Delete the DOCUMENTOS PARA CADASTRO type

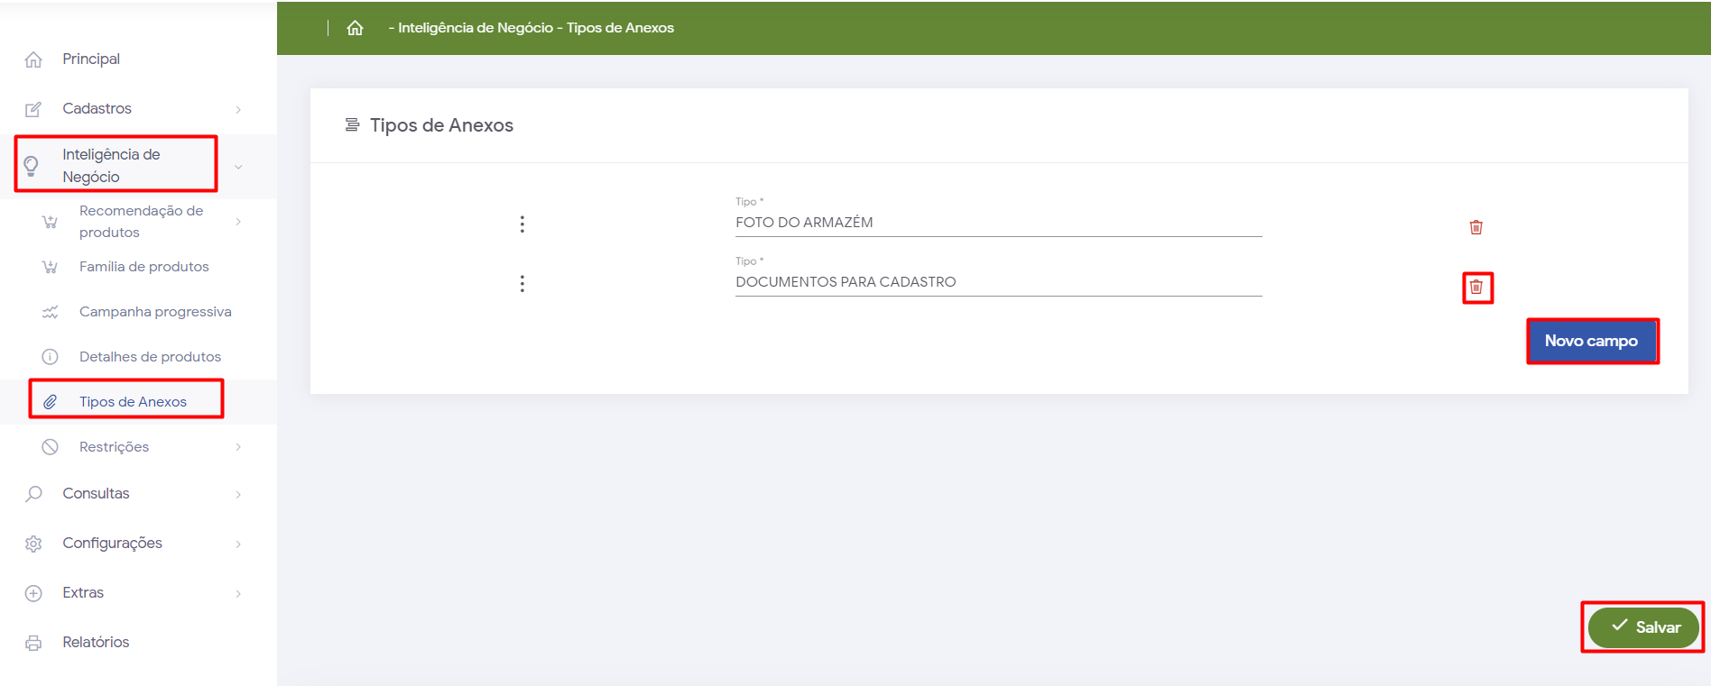click(1476, 288)
